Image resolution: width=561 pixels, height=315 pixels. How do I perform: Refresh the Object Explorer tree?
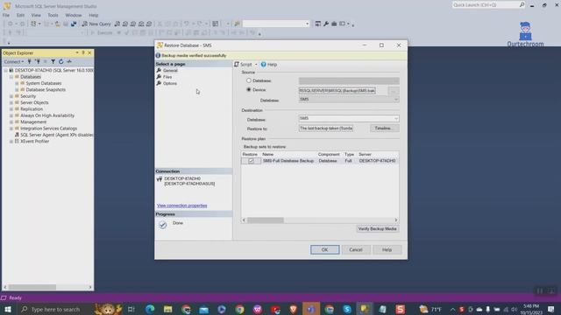60,62
